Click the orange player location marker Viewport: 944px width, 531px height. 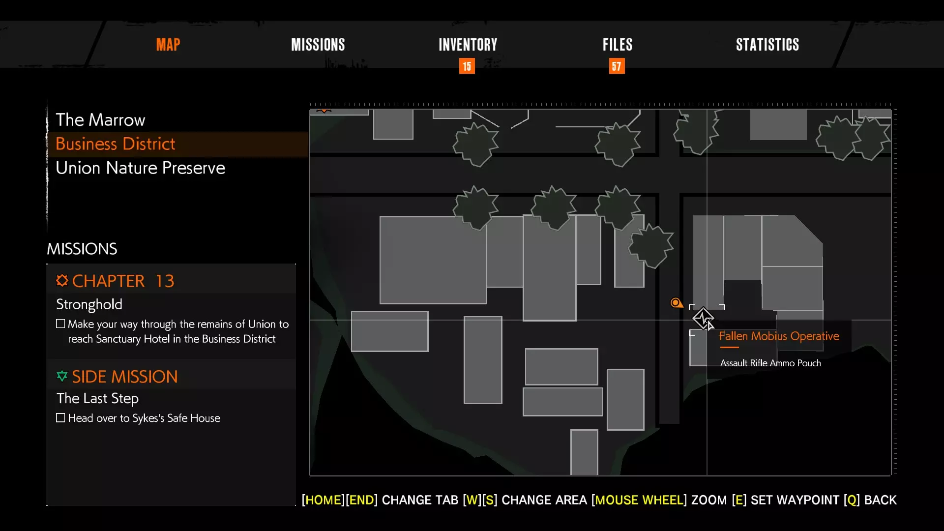click(677, 303)
